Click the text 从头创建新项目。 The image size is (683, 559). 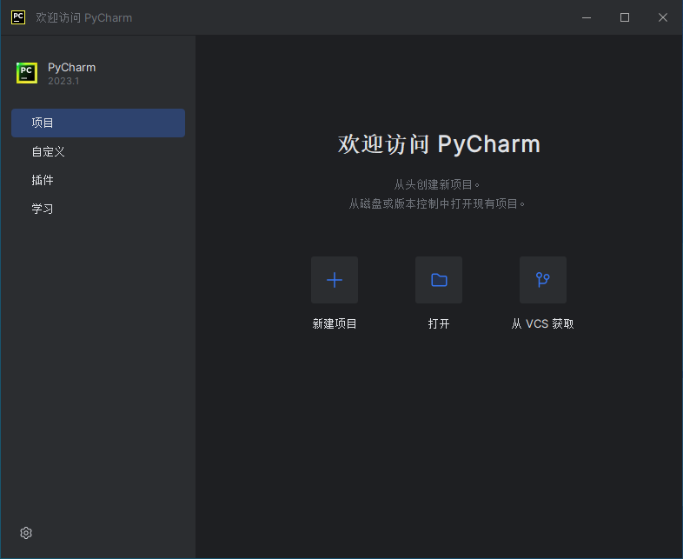tap(437, 184)
